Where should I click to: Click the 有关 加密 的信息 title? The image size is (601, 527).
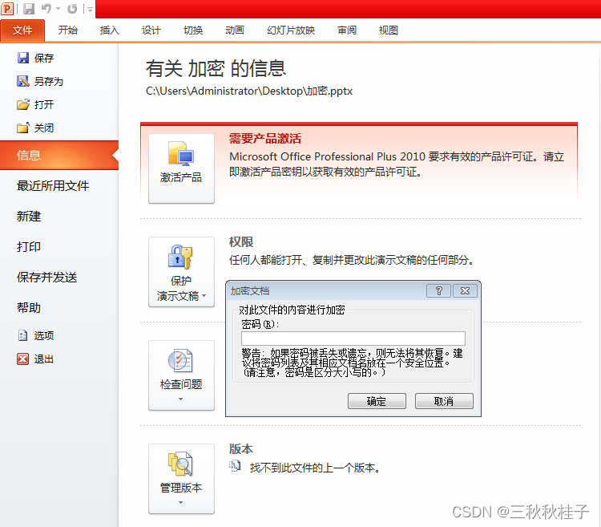click(x=216, y=69)
